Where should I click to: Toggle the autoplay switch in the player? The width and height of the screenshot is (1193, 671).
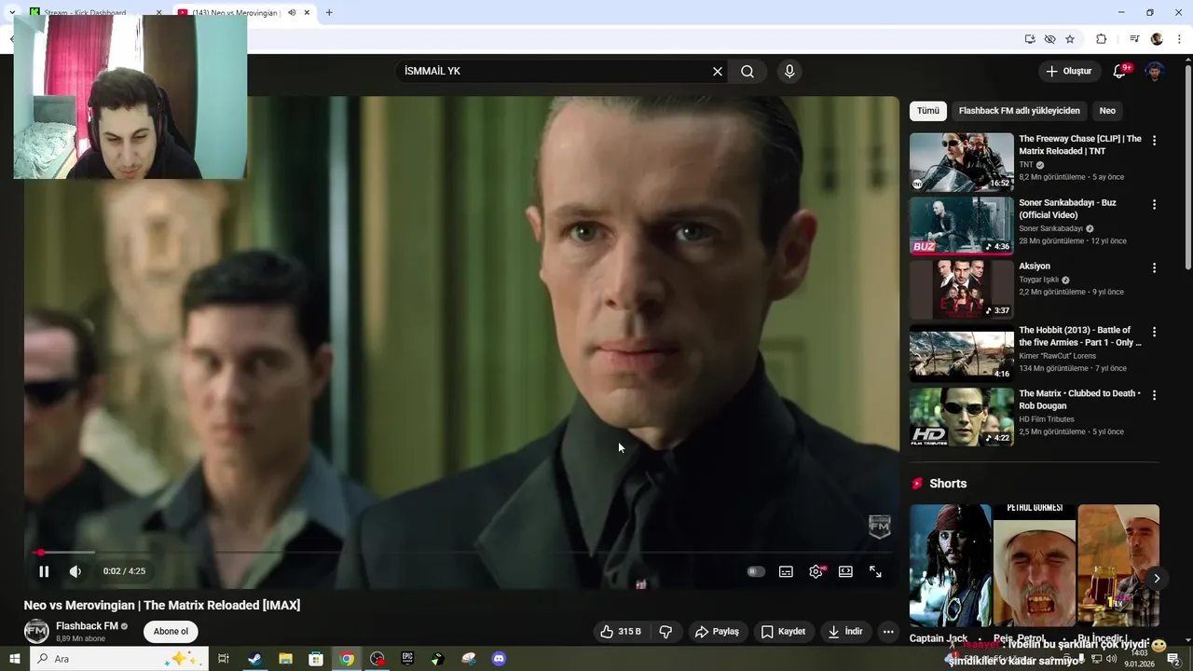(756, 571)
